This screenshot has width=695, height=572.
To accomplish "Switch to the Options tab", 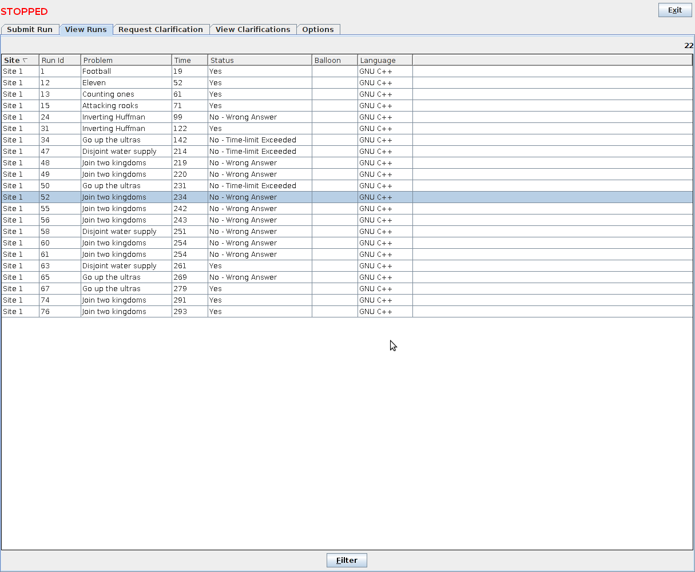I will (318, 30).
